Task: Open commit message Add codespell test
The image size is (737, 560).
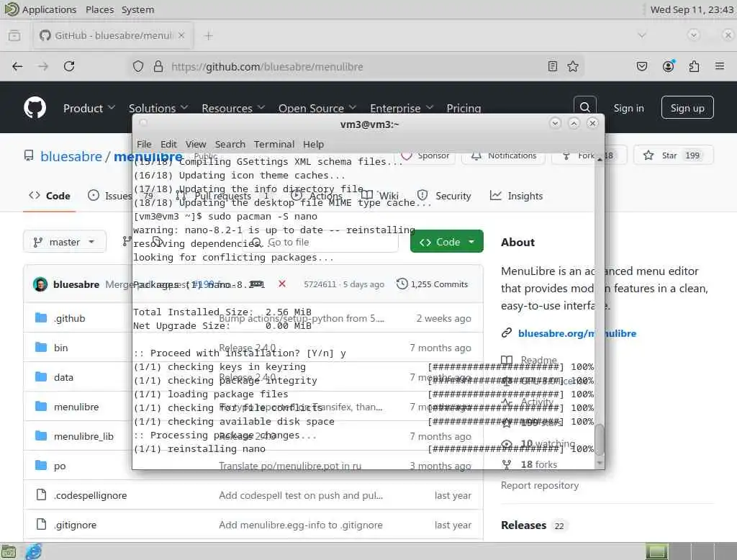Action: (x=301, y=496)
